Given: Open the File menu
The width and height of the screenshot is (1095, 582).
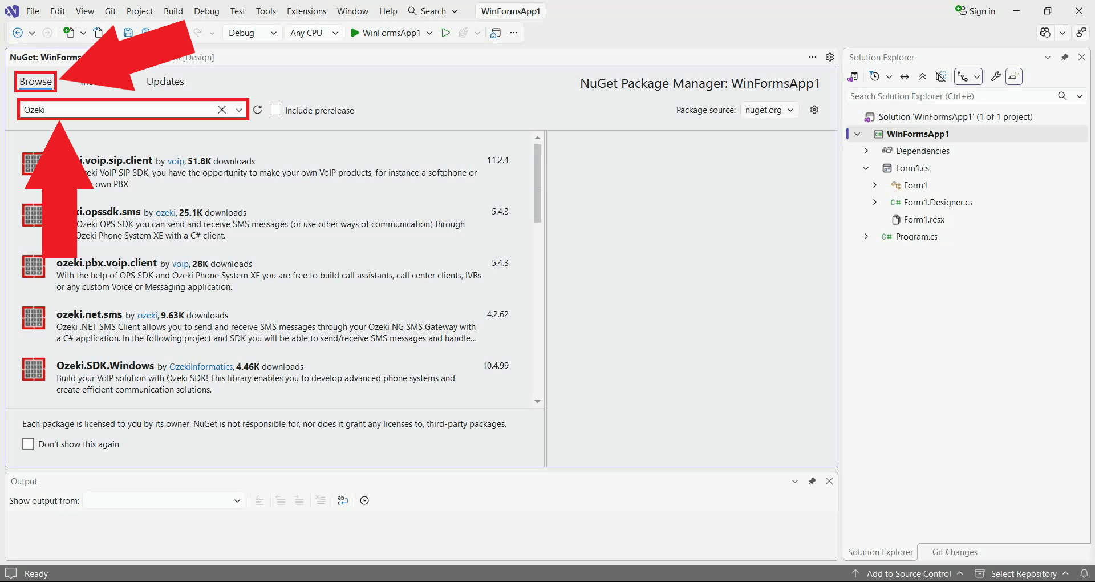Looking at the screenshot, I should click(33, 11).
